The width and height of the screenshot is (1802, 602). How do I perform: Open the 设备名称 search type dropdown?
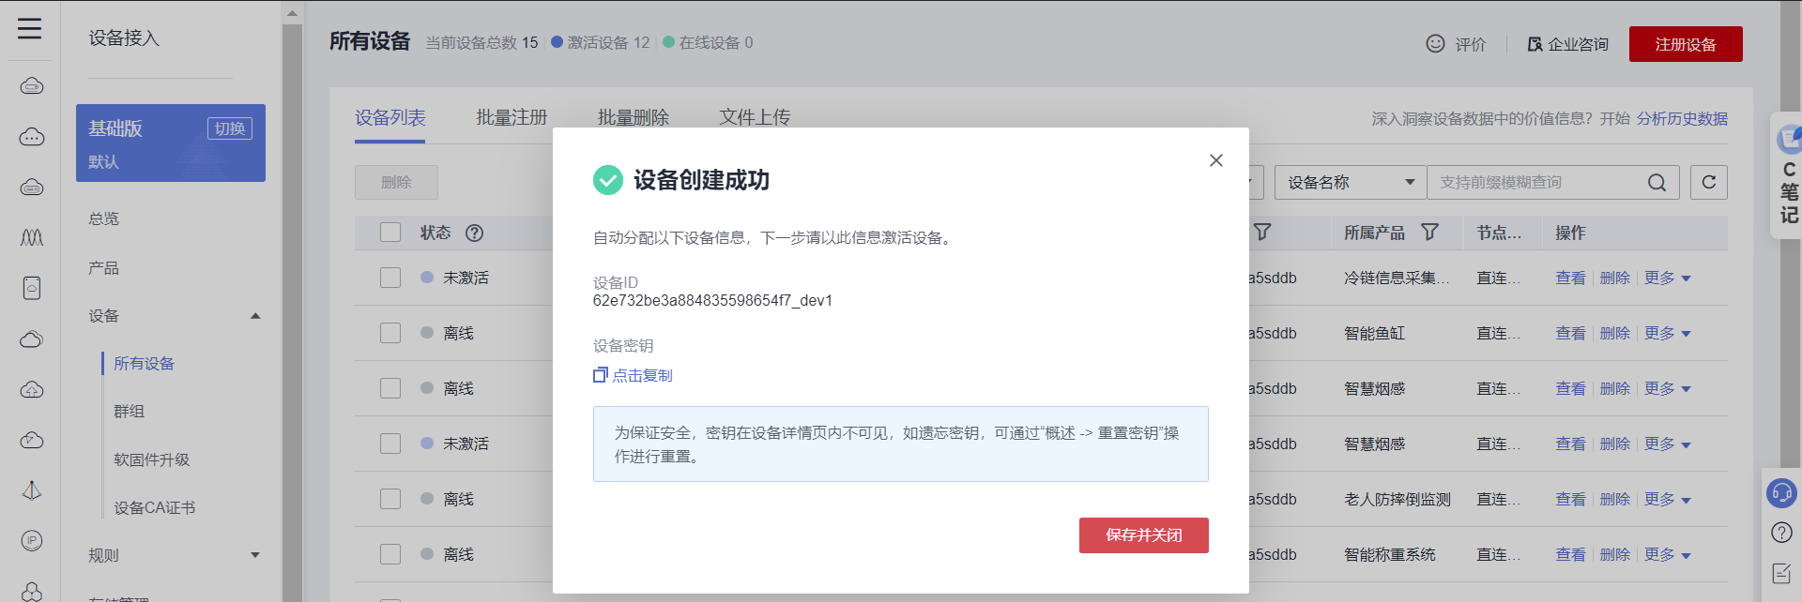(1350, 182)
